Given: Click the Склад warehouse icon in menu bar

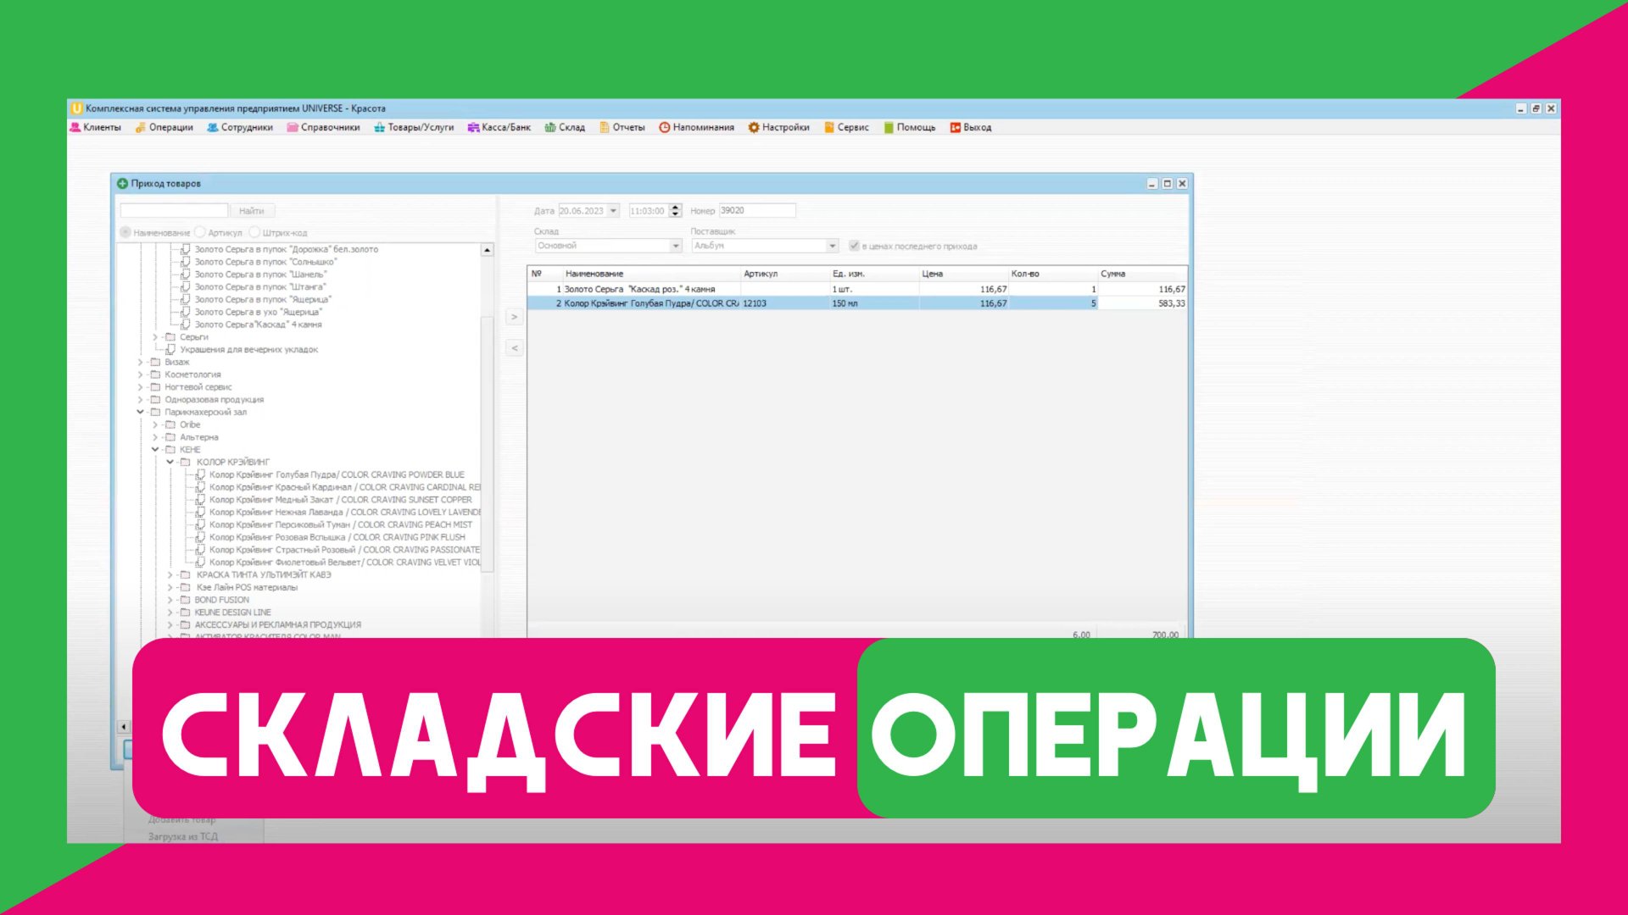Looking at the screenshot, I should tap(551, 127).
